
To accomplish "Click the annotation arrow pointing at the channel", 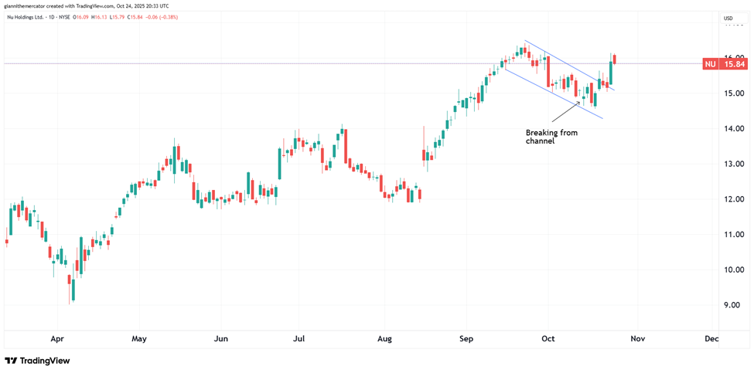I will (x=566, y=110).
